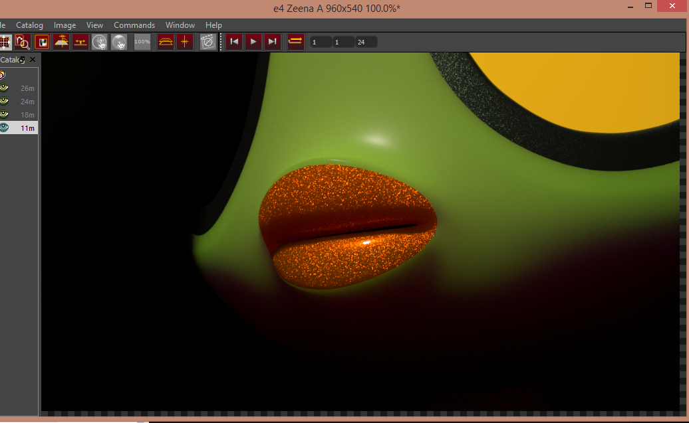The width and height of the screenshot is (689, 423).
Task: Toggle eye icon for the 11m image
Action: tap(4, 127)
